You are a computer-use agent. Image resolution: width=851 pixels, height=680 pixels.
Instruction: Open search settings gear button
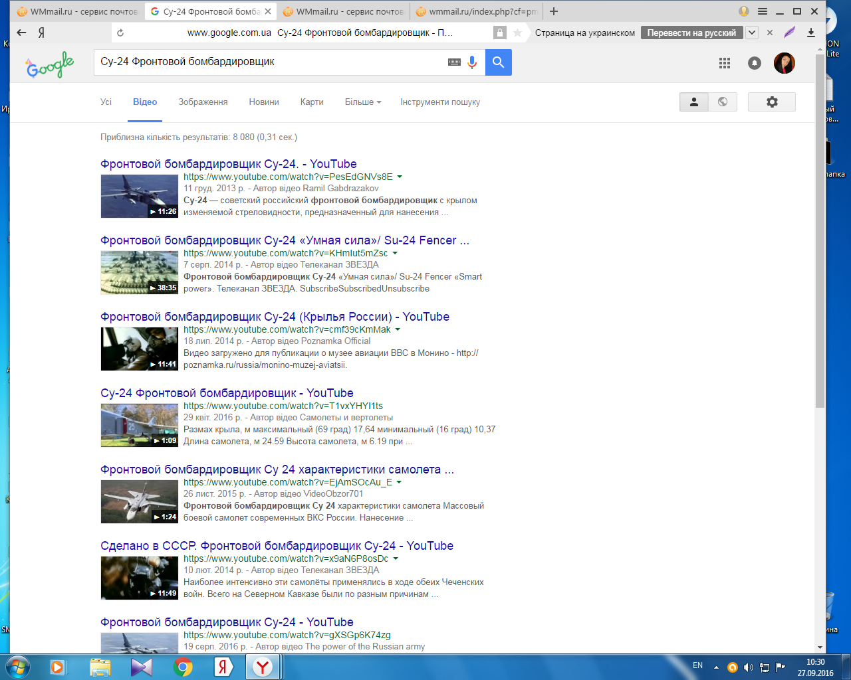tap(772, 102)
